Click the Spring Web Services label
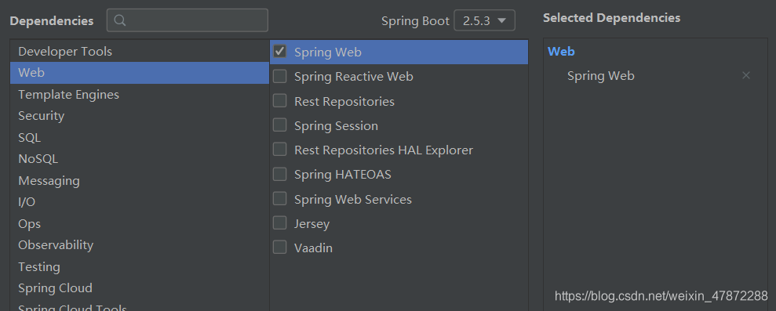This screenshot has height=311, width=776. tap(353, 199)
